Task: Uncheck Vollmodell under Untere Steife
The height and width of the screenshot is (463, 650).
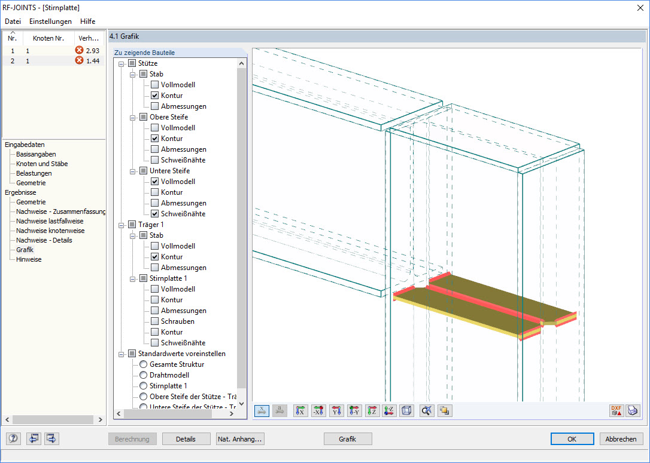Action: tap(154, 181)
